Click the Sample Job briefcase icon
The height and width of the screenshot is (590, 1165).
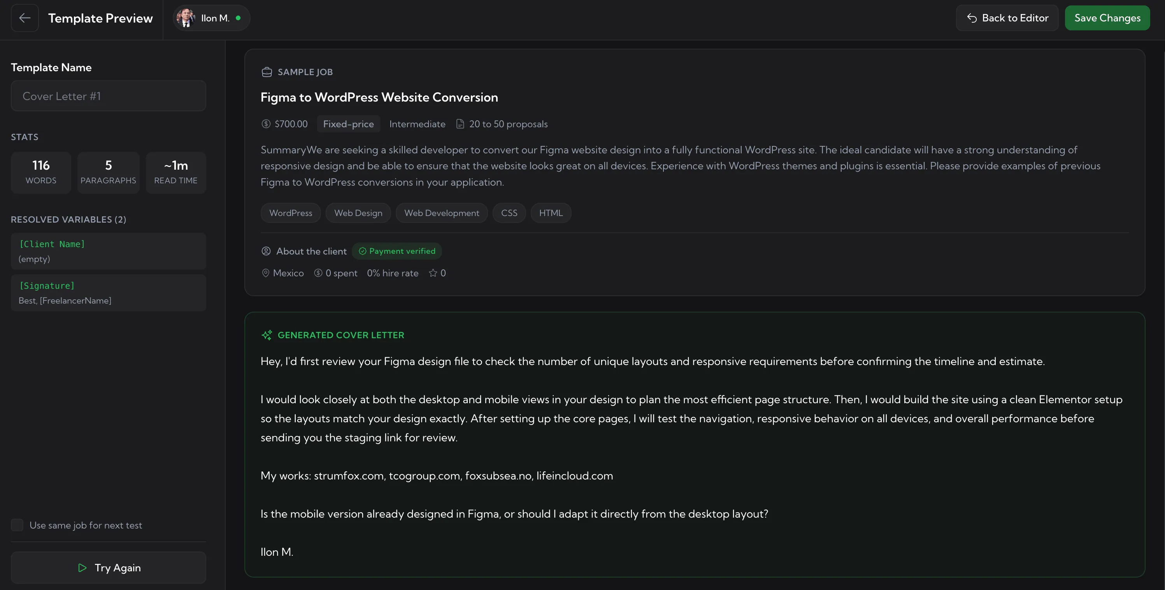(x=267, y=72)
